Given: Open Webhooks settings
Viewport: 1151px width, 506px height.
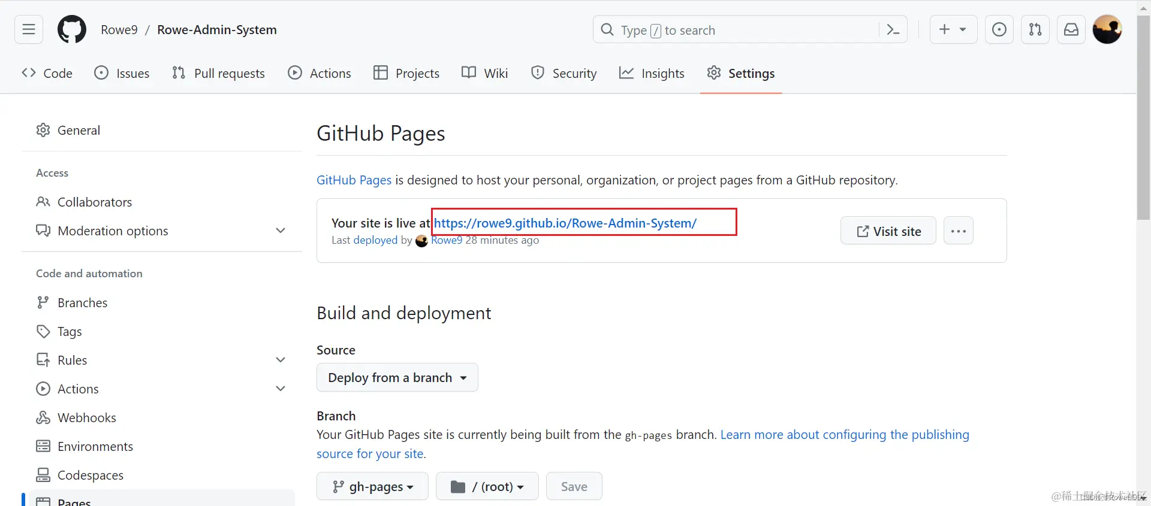Looking at the screenshot, I should point(162,417).
